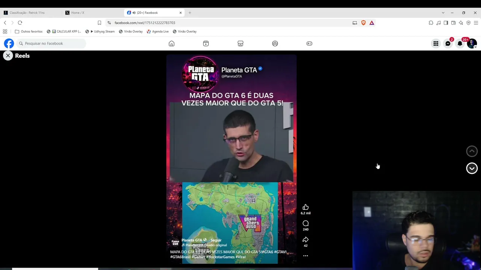Screen dimensions: 481x270
Task: Open the Groups icon in Facebook navigation
Action: point(275,43)
